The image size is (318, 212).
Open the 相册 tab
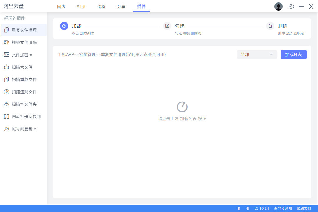(x=81, y=6)
